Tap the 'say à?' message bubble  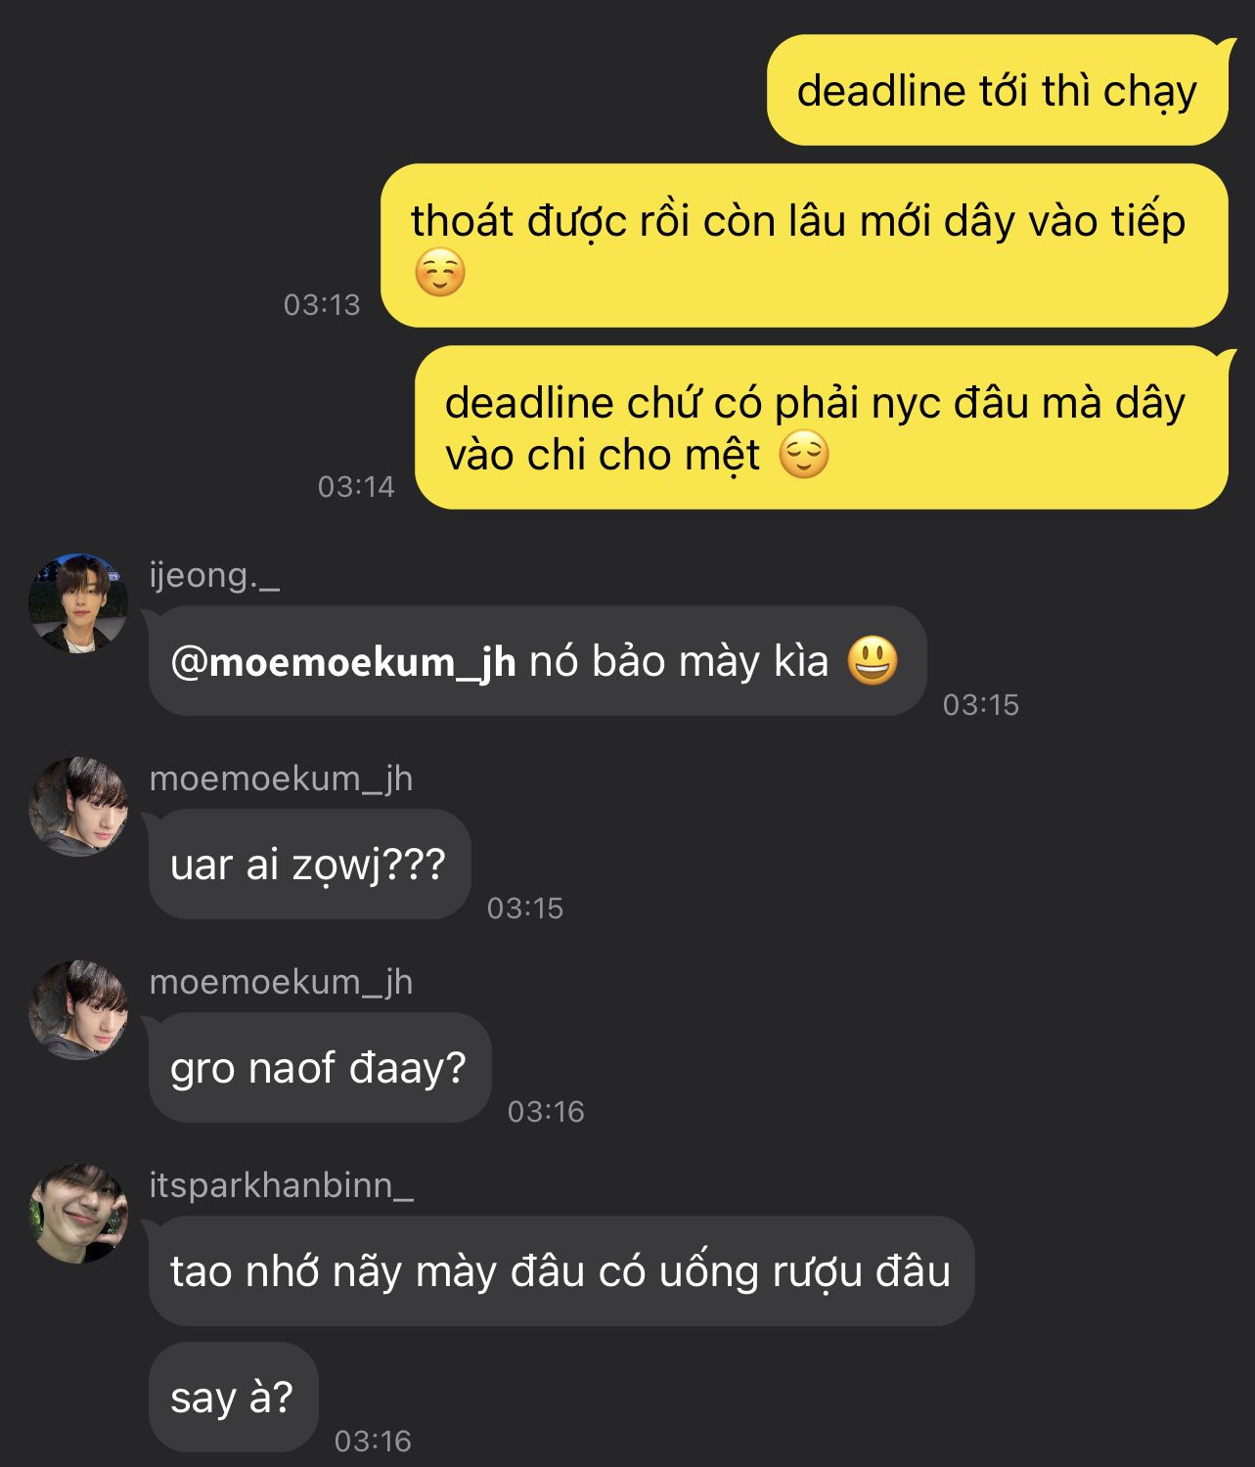[x=233, y=1397]
